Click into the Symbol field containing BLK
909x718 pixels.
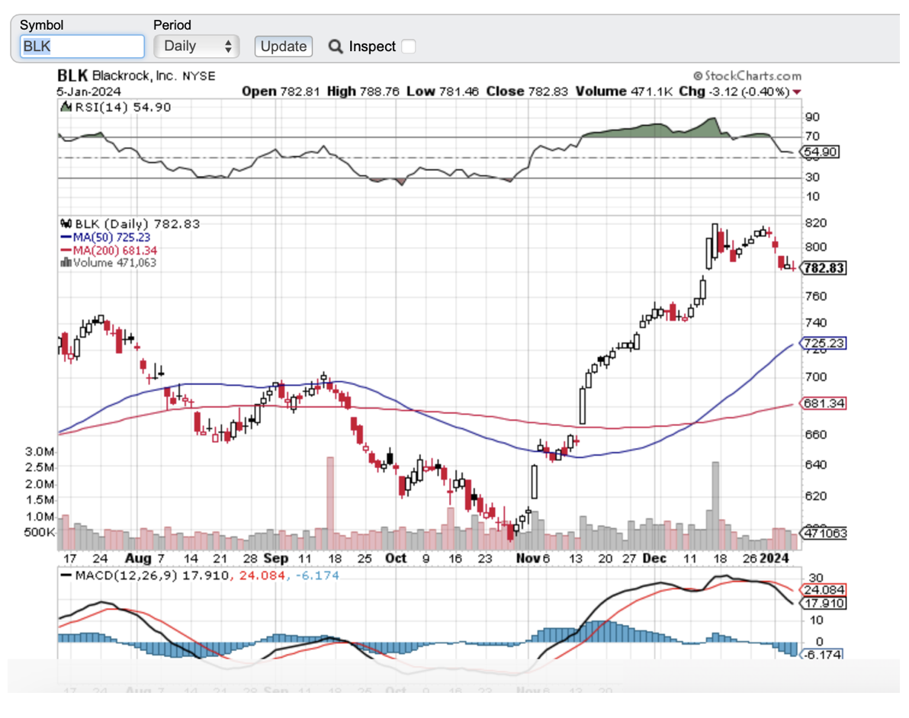click(x=82, y=46)
